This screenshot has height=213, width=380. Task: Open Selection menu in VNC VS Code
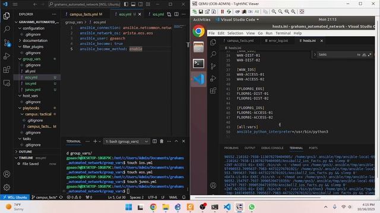click(235, 33)
